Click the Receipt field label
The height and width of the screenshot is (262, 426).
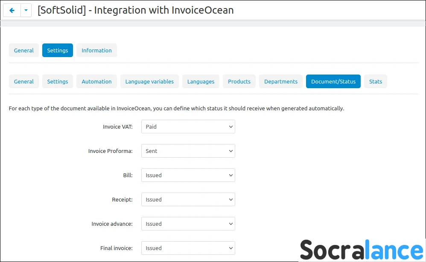pos(122,200)
